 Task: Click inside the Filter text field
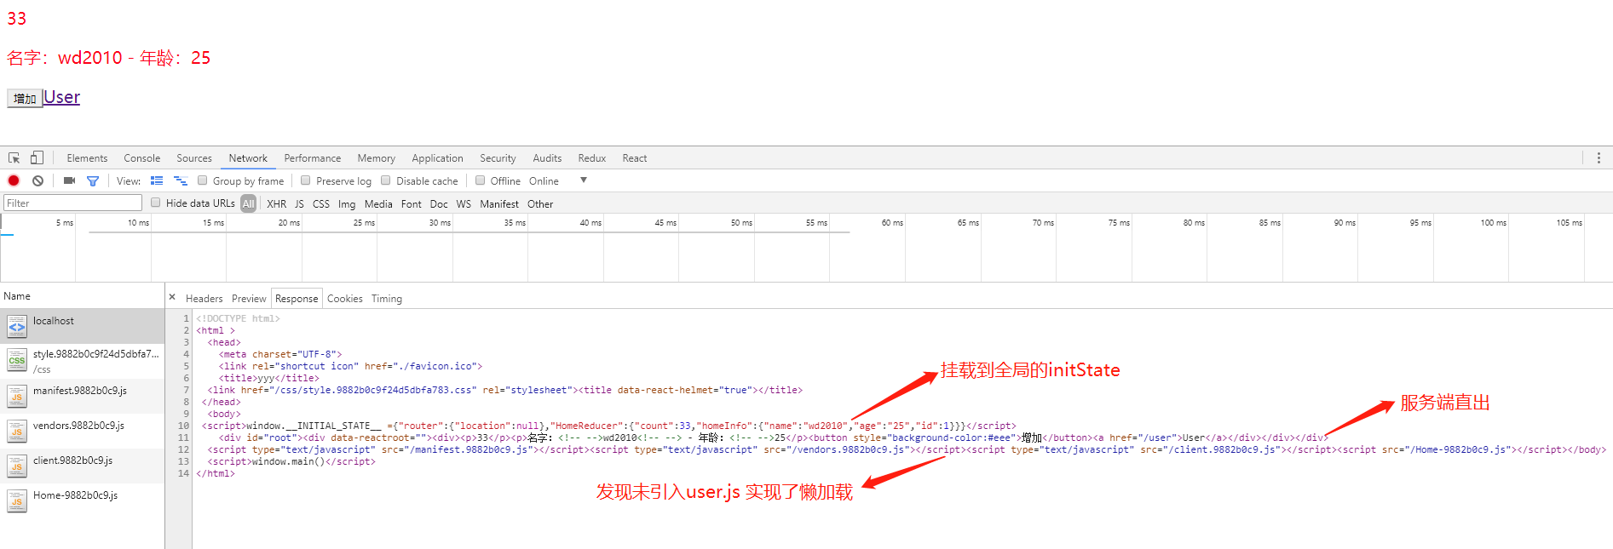click(x=72, y=203)
